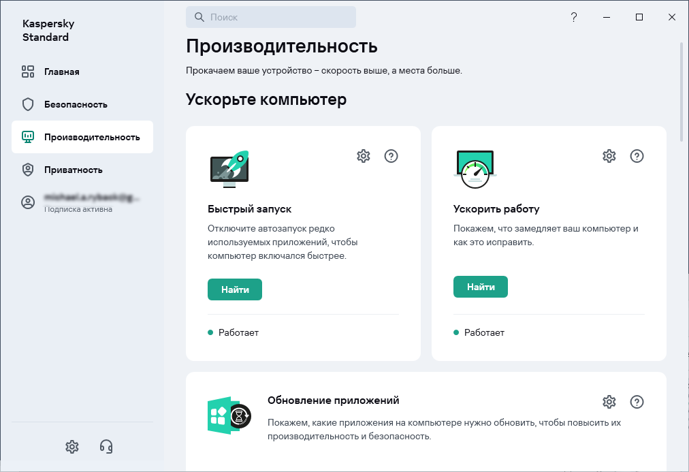Click the Ускорьте компьютер heading
Viewport: 689px width, 472px height.
pos(266,99)
